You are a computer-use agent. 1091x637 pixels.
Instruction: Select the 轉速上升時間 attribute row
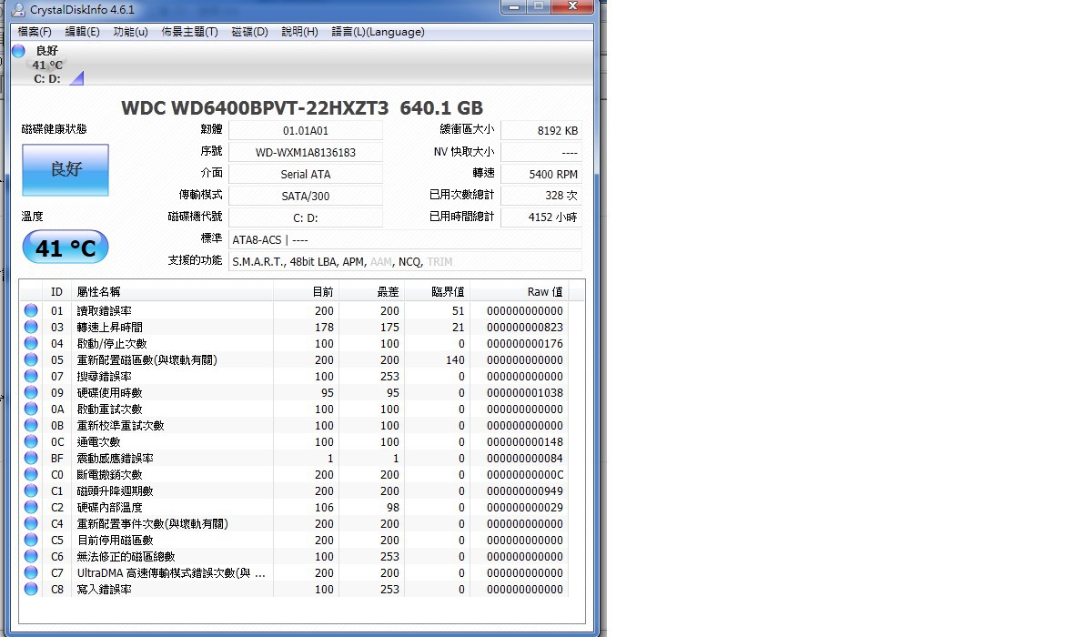pos(294,328)
